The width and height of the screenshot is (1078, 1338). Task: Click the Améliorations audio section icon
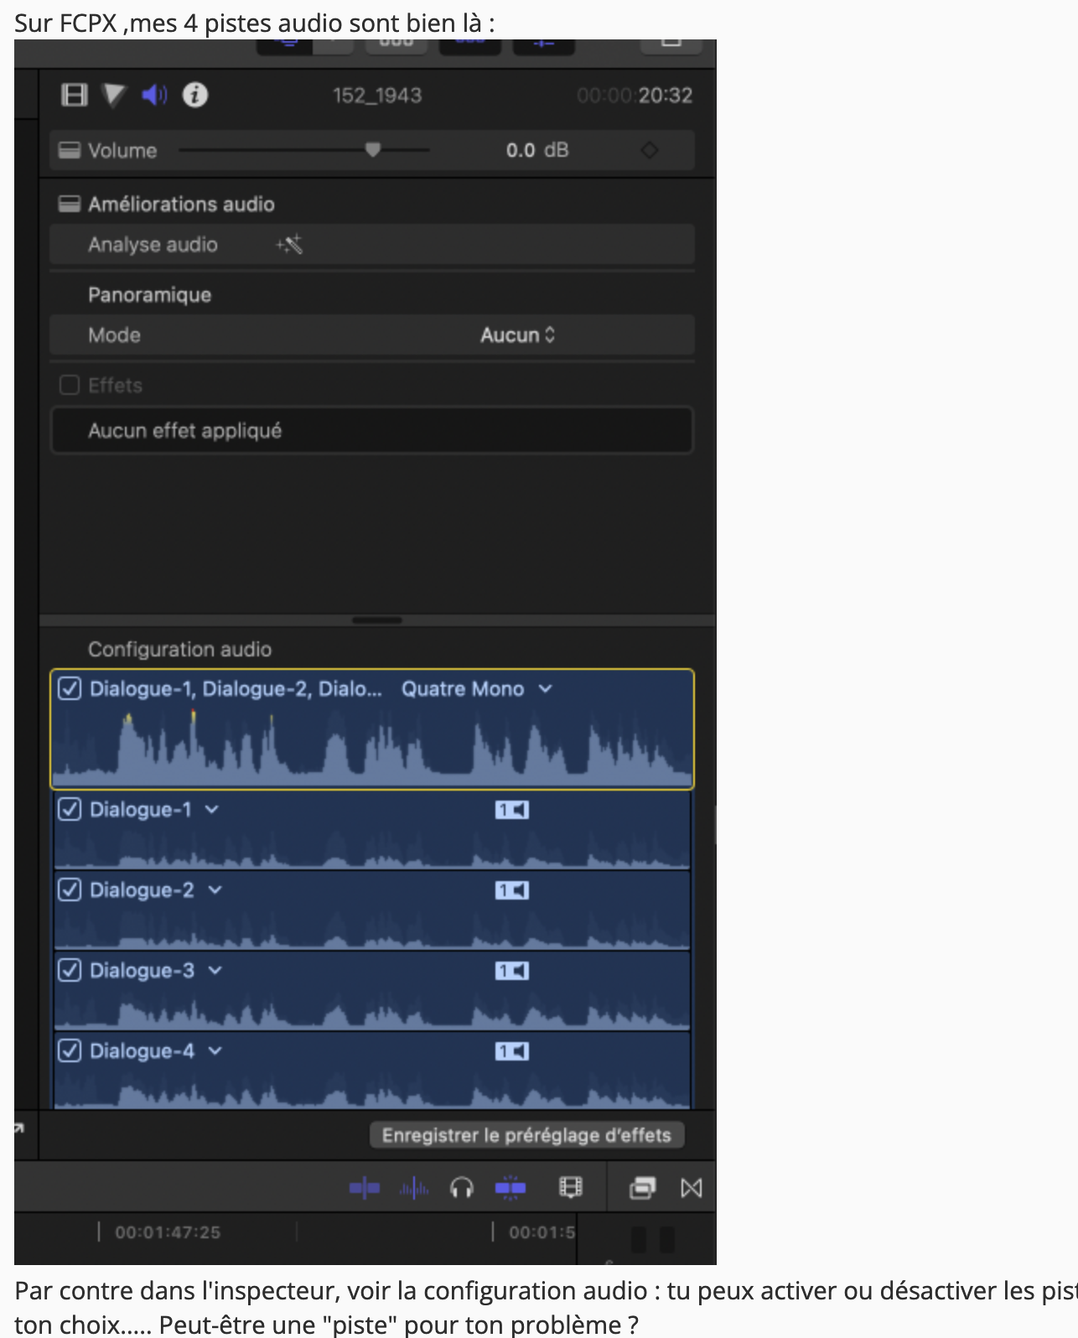pos(70,204)
